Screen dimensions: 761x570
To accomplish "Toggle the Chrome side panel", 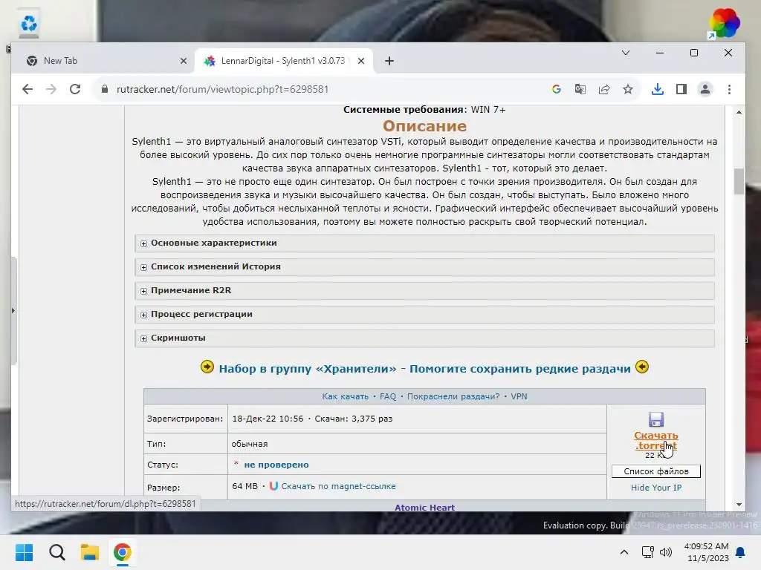I will [x=681, y=89].
